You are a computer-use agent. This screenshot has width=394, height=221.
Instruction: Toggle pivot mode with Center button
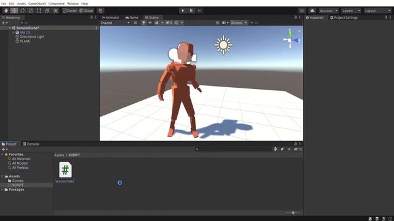point(70,11)
